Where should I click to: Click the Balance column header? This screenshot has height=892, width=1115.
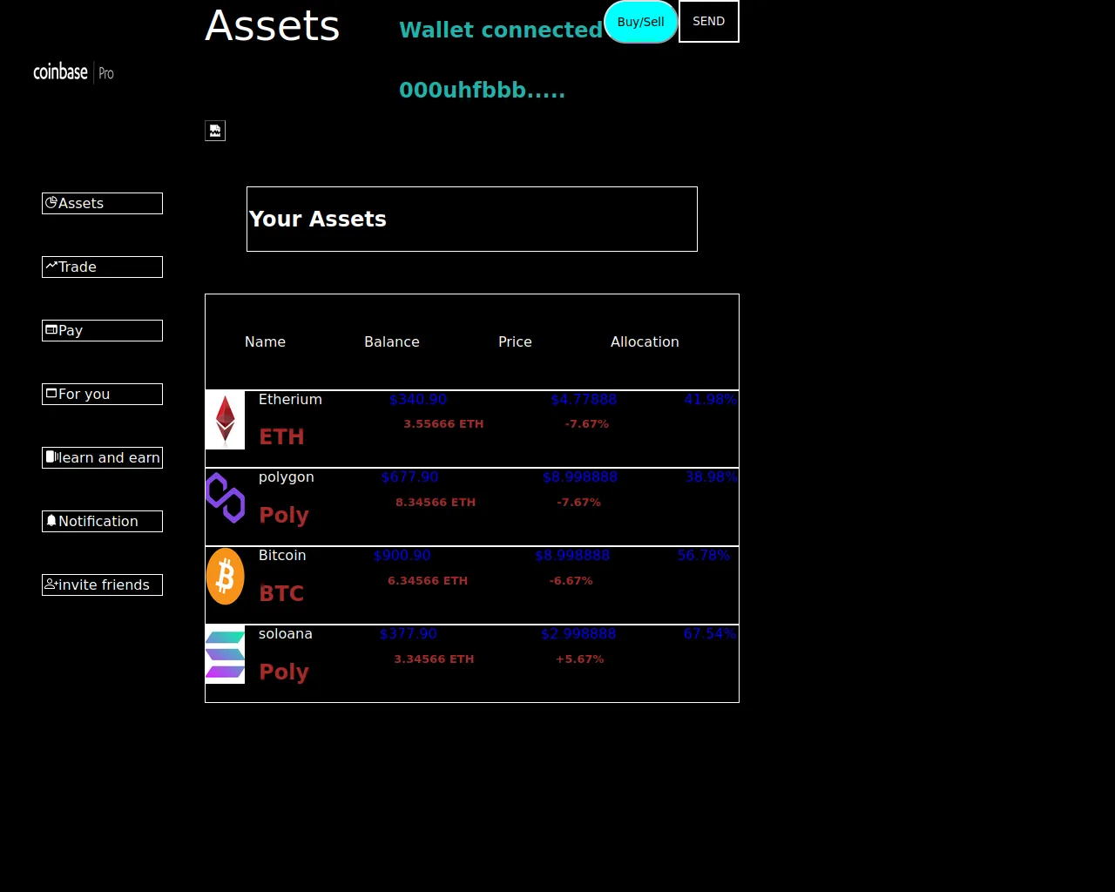392,341
